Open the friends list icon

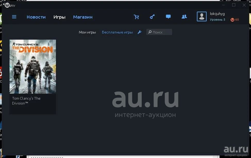coord(184,17)
